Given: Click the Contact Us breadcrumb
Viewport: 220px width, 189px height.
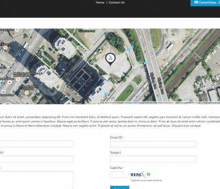Looking at the screenshot, I should (116, 3).
